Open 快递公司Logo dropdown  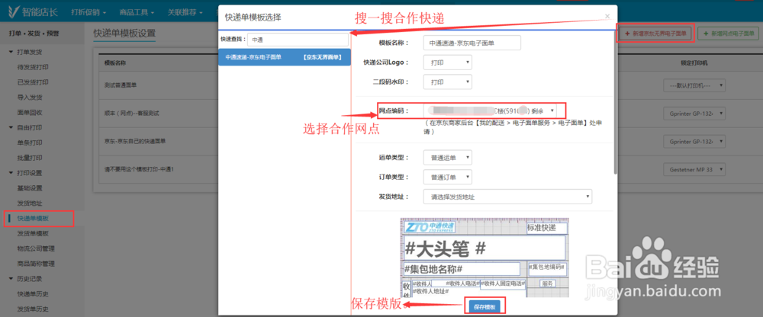point(448,62)
